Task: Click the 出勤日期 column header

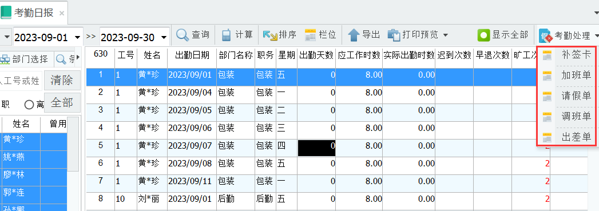Action: 192,55
